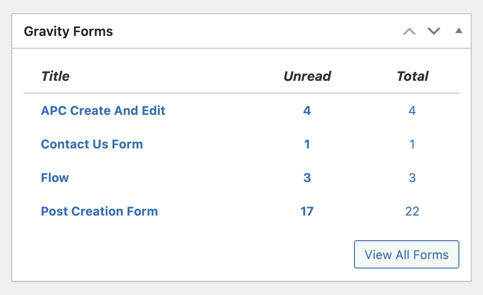Open the Flow form link

point(55,178)
